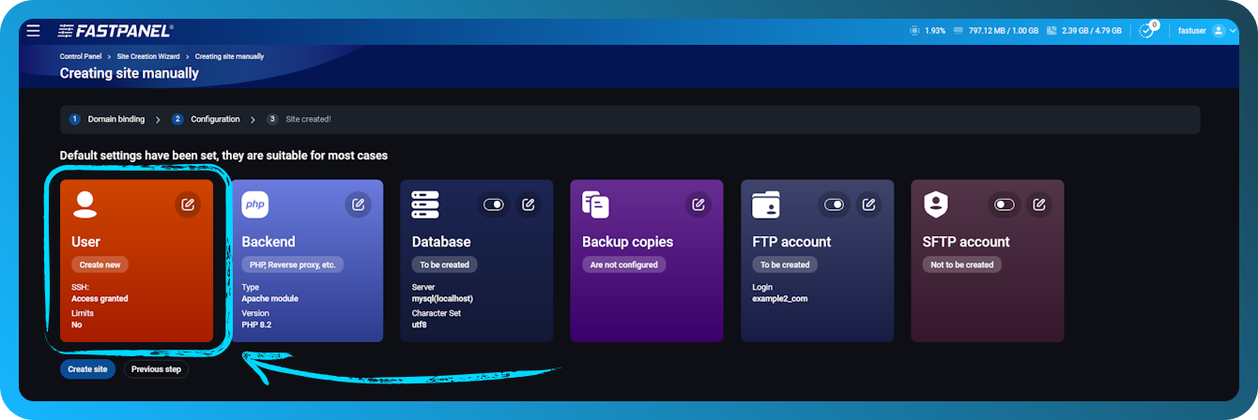Click the Create site button
The width and height of the screenshot is (1258, 420).
point(87,369)
